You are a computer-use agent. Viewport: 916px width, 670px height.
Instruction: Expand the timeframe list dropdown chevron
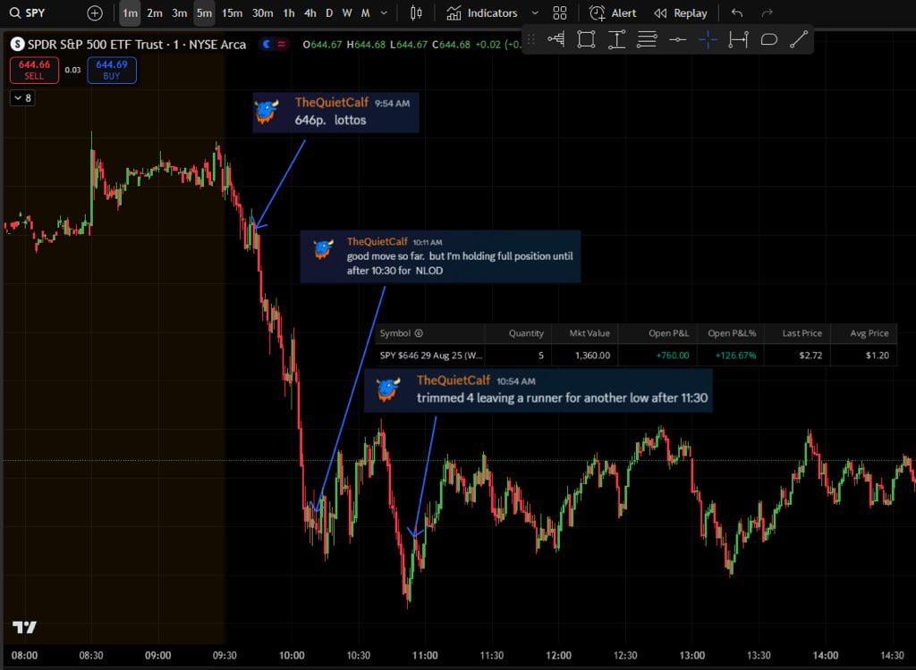[x=384, y=13]
